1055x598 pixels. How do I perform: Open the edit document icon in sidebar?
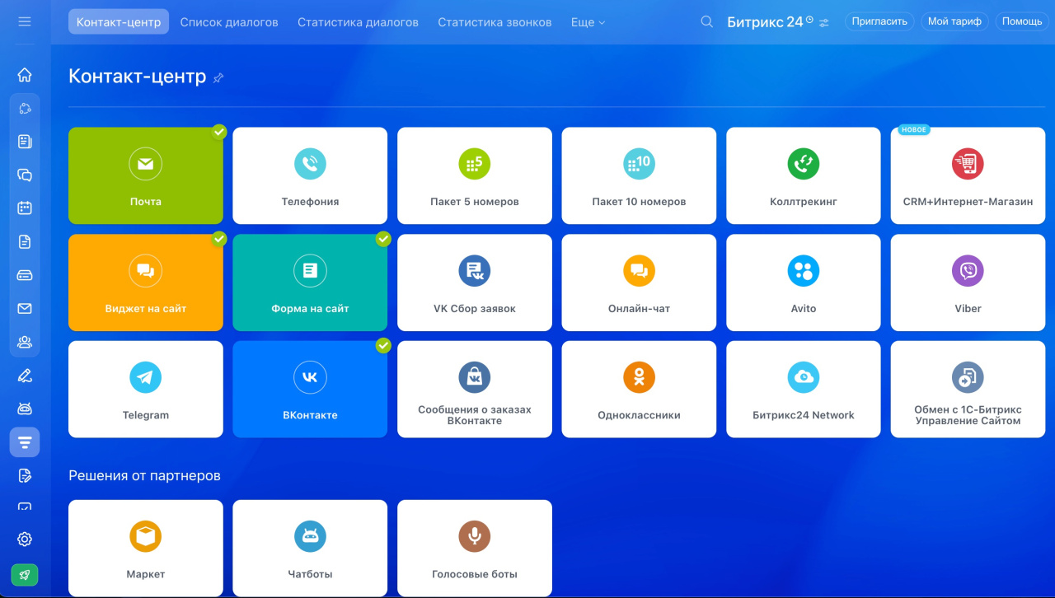pos(25,475)
